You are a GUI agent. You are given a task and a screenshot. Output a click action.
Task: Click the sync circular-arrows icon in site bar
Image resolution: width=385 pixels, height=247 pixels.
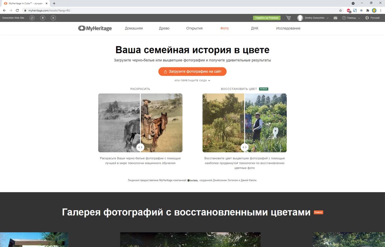[32, 18]
